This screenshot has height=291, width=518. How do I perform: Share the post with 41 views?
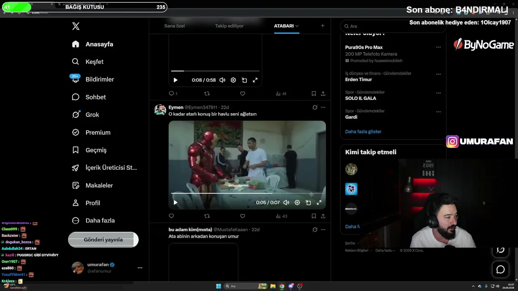323,93
